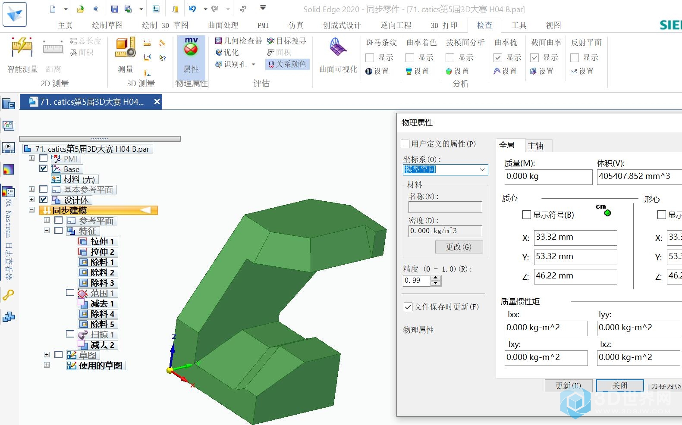The height and width of the screenshot is (425, 682).
Task: Increase the 精度 spinner value
Action: [x=436, y=278]
